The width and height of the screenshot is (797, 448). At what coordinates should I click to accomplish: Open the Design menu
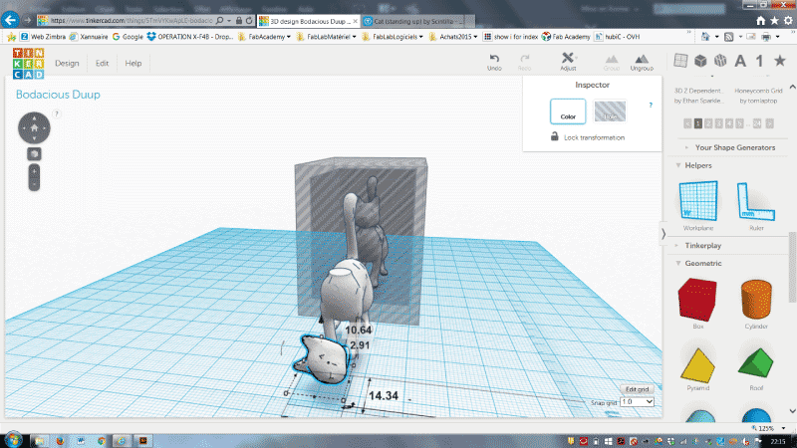point(67,63)
